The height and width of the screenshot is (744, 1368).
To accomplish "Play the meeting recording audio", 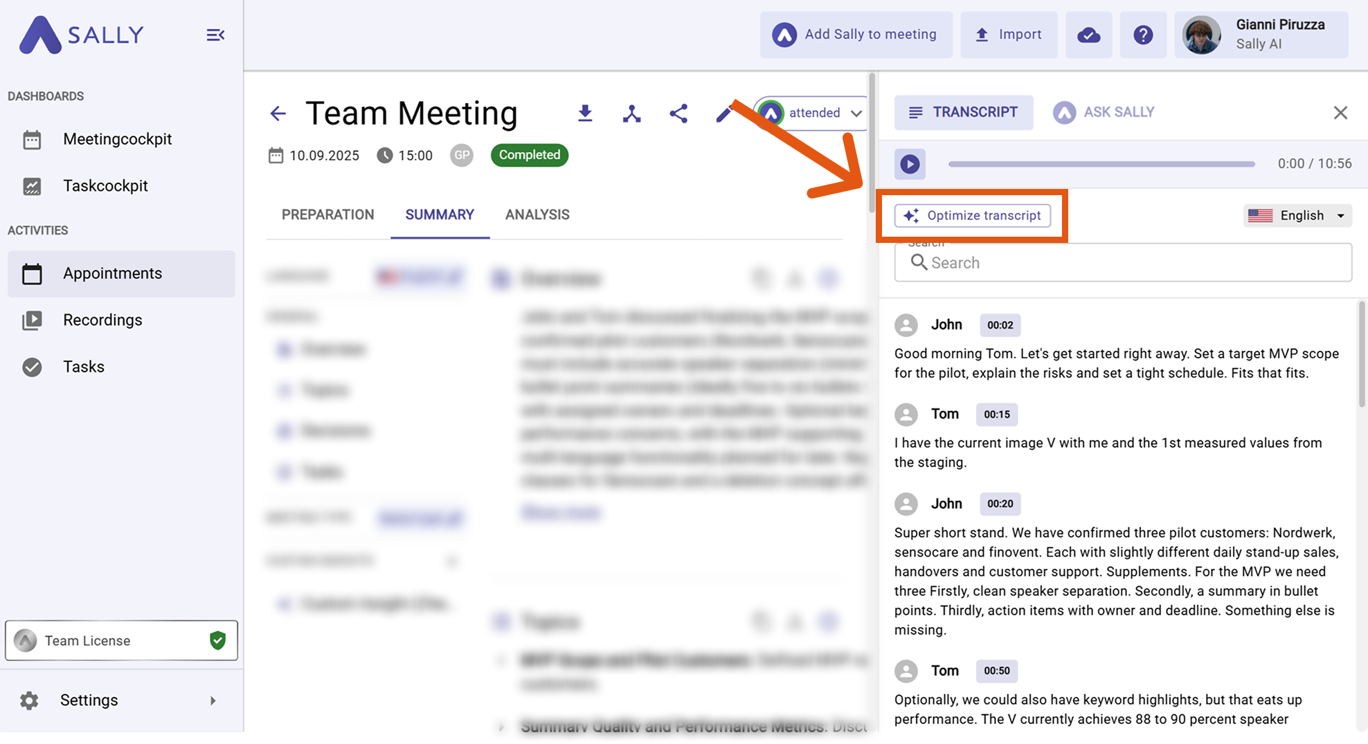I will pos(910,164).
